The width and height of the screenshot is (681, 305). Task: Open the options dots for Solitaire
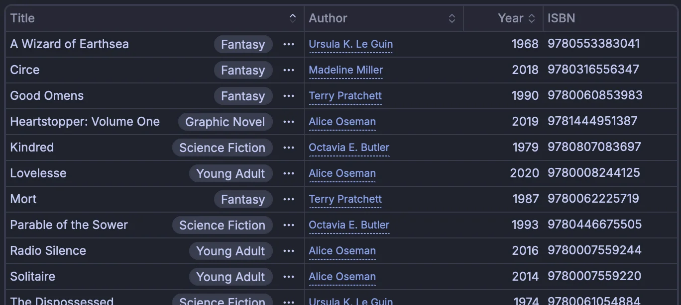(289, 277)
